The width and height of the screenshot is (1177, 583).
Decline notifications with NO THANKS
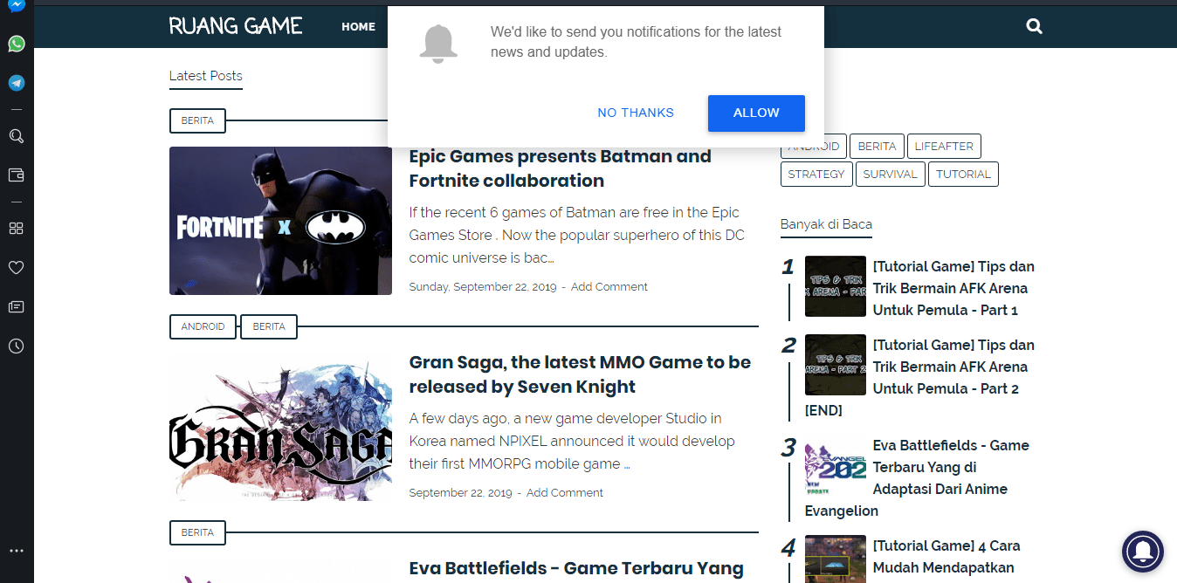636,113
